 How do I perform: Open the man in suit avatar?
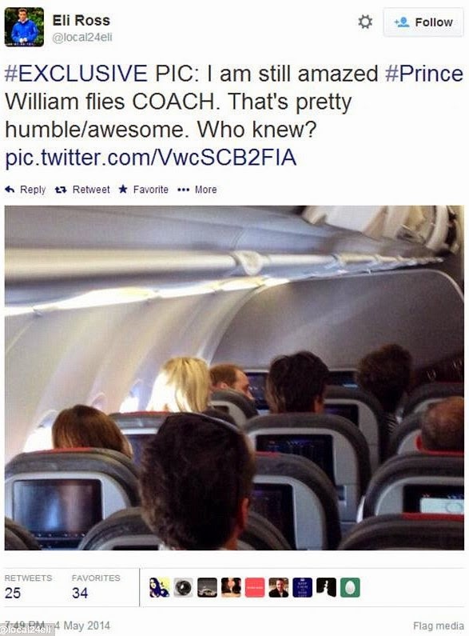(x=279, y=587)
